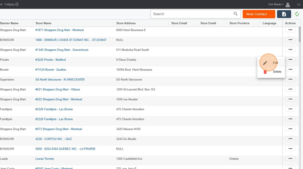Open the #621 Shoppers Drug Mart - Ottawa link
The height and width of the screenshot is (169, 303).
tap(57, 90)
